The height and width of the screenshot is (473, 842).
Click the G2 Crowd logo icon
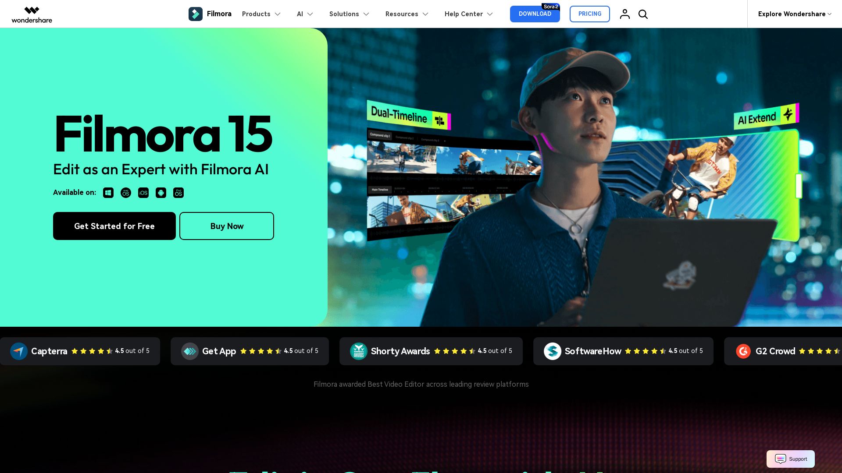tap(743, 351)
